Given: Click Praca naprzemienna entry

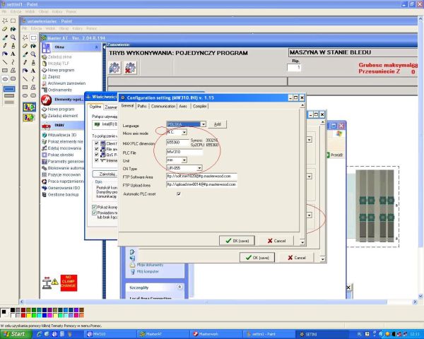Looking at the screenshot, I should coord(63,182).
